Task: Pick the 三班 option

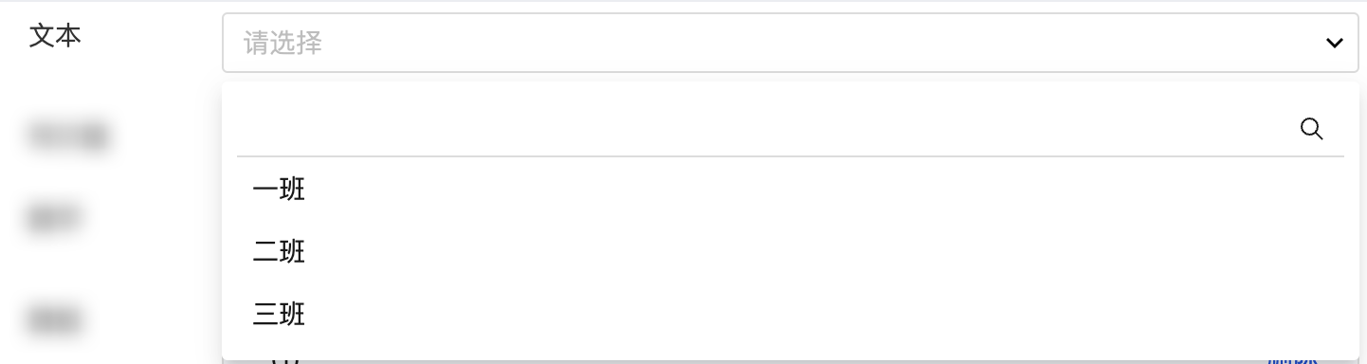Action: click(279, 314)
